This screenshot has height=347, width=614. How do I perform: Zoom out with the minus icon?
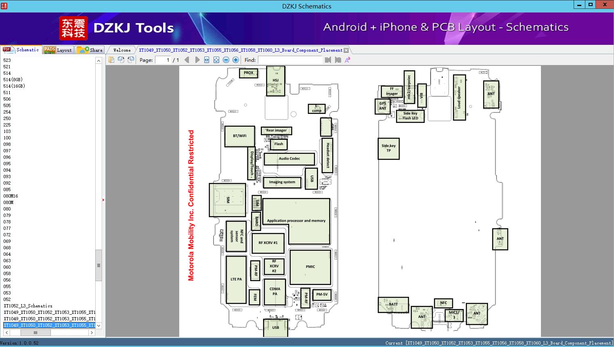pos(226,60)
